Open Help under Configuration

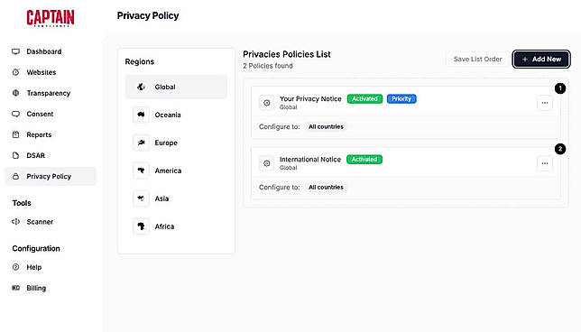(x=51, y=267)
